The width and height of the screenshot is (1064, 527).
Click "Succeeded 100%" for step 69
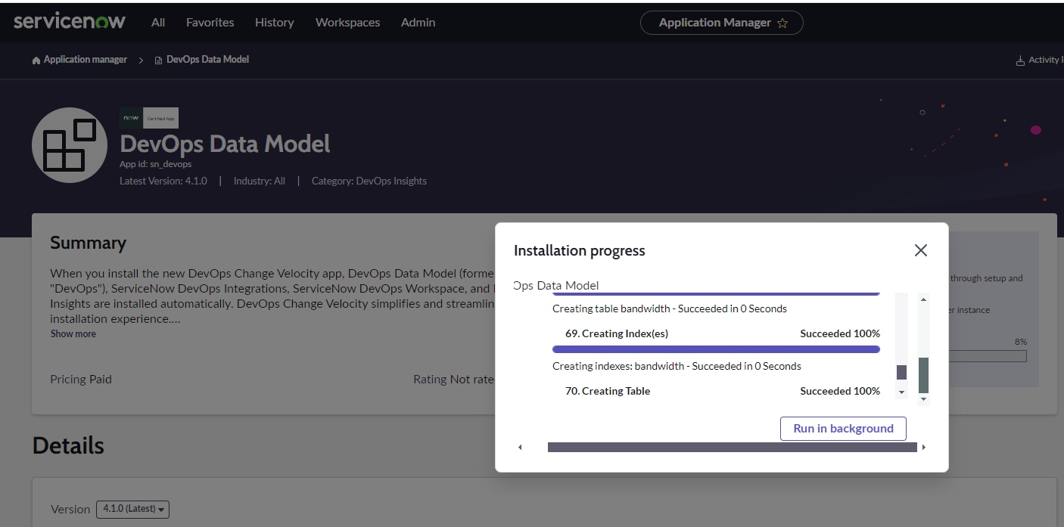click(x=840, y=333)
